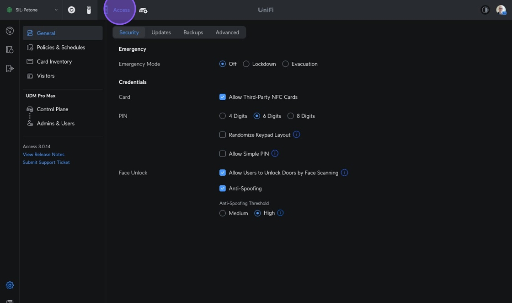Viewport: 512px width, 303px height.
Task: Open Card Inventory in sidebar
Action: (54, 61)
